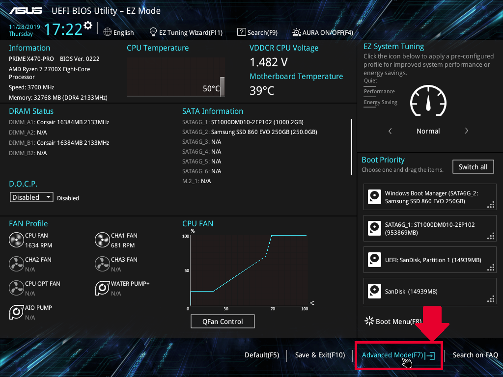This screenshot has height=377, width=503.
Task: Click the Search question mark icon
Action: tap(241, 32)
